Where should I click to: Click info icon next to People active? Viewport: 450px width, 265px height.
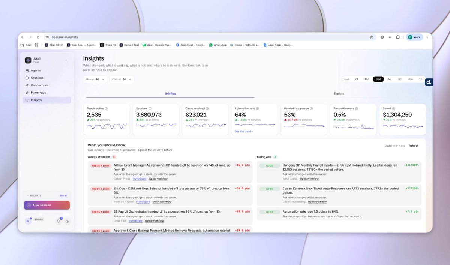coord(106,109)
